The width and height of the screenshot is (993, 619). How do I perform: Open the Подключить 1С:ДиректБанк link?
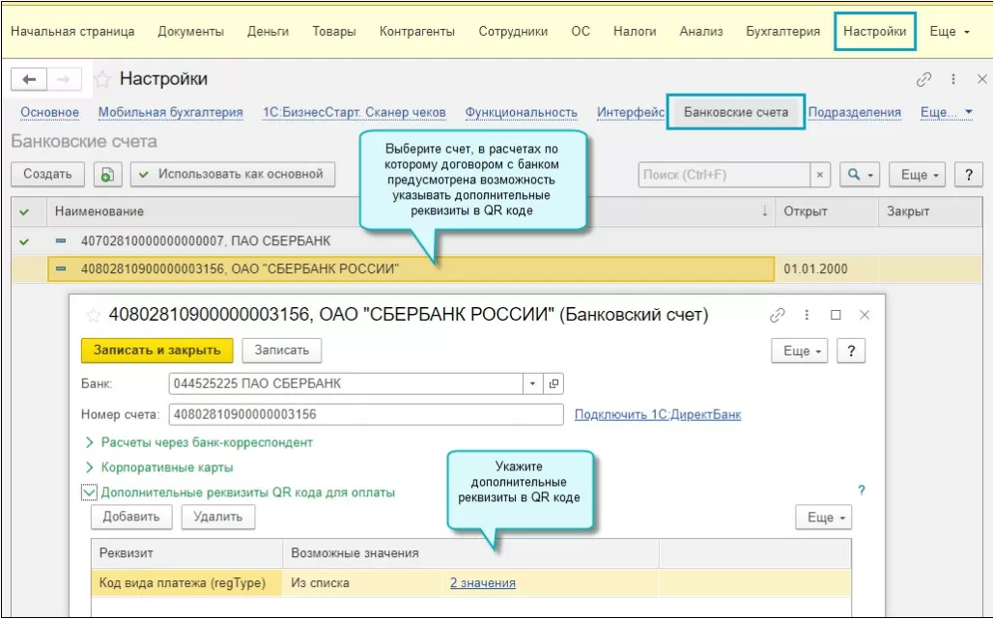(658, 414)
